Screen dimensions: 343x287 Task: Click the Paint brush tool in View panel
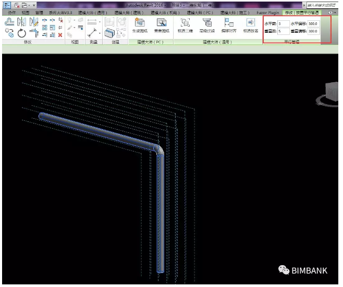click(69, 28)
